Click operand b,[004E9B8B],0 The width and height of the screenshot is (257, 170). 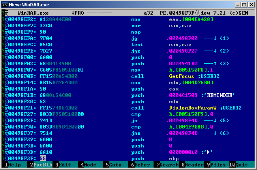pos(191,127)
